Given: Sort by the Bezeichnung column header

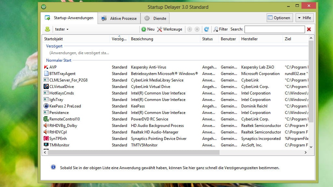Looking at the screenshot, I should click(164, 39).
